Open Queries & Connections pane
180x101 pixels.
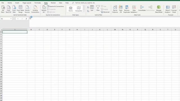[55, 6]
